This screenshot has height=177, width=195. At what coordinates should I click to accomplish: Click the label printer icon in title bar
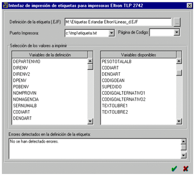point(5,6)
